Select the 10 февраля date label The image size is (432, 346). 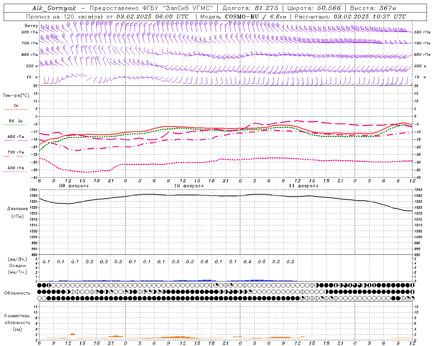189,186
